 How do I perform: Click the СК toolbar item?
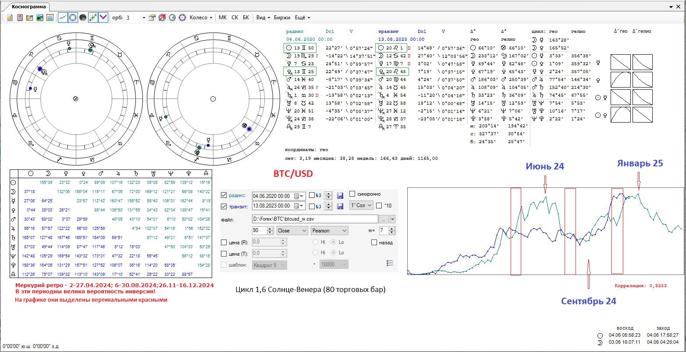(x=235, y=18)
